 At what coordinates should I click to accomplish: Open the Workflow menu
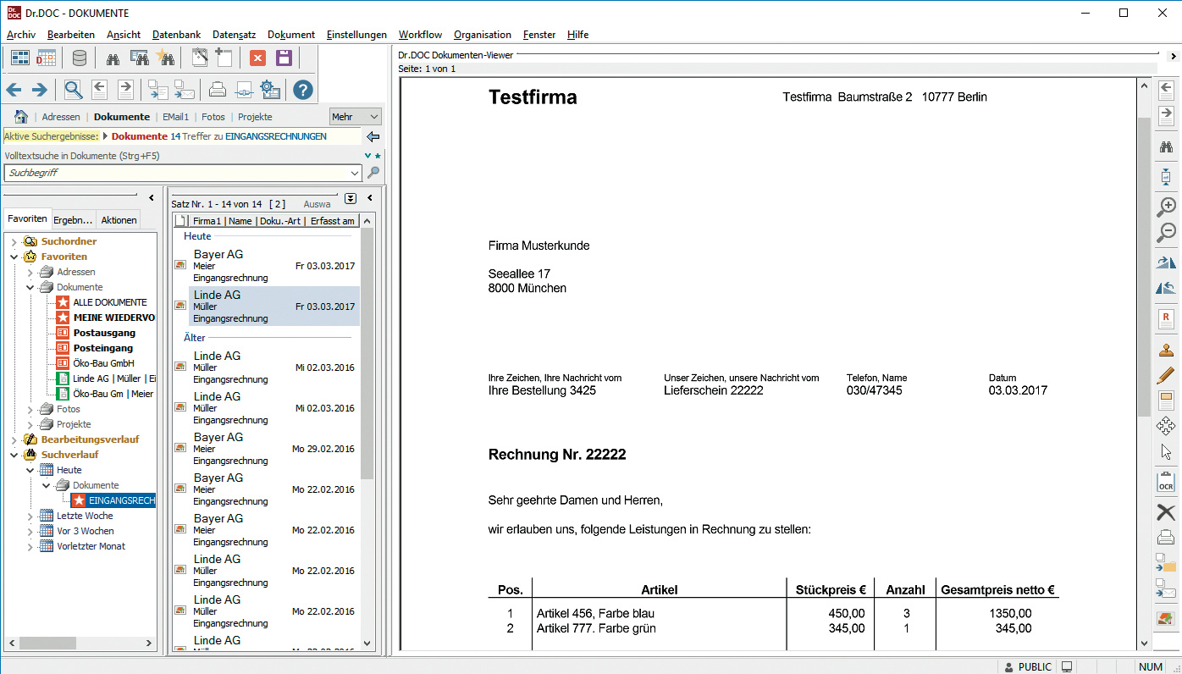pos(420,35)
